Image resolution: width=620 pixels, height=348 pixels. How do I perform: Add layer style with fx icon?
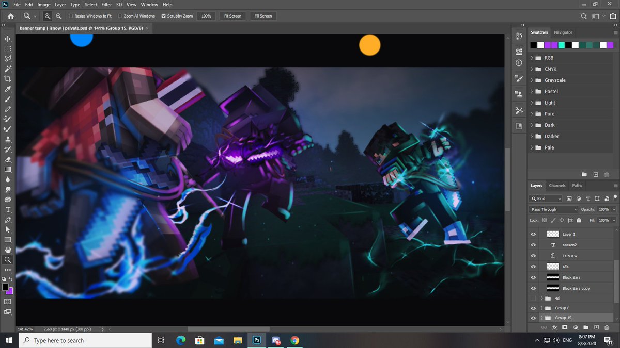coord(554,327)
